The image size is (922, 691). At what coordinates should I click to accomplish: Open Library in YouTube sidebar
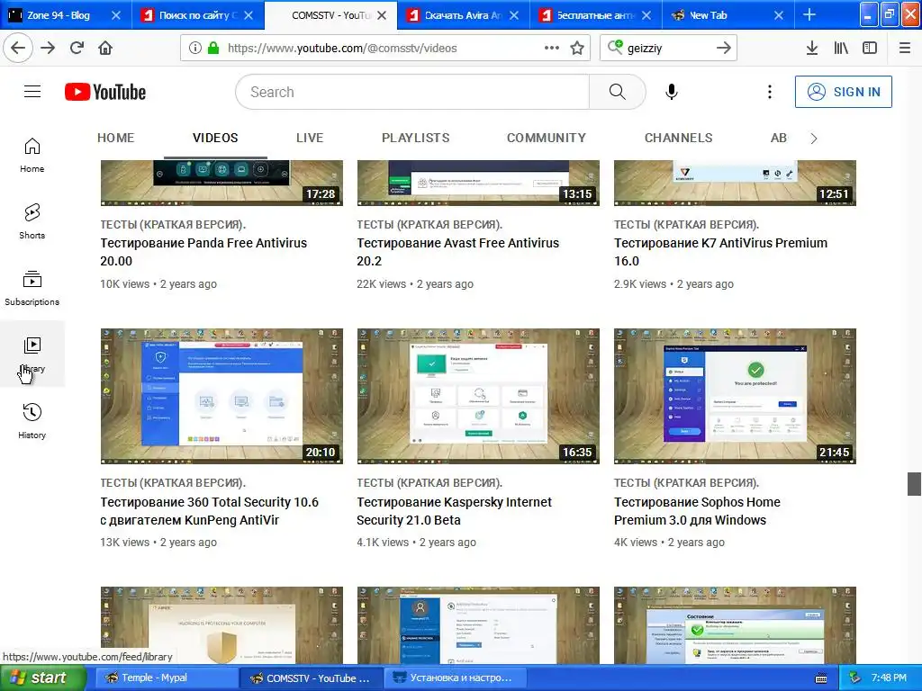point(32,354)
